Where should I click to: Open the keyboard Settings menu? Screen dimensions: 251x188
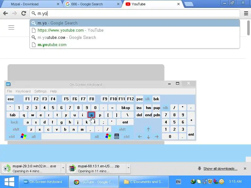click(x=40, y=91)
